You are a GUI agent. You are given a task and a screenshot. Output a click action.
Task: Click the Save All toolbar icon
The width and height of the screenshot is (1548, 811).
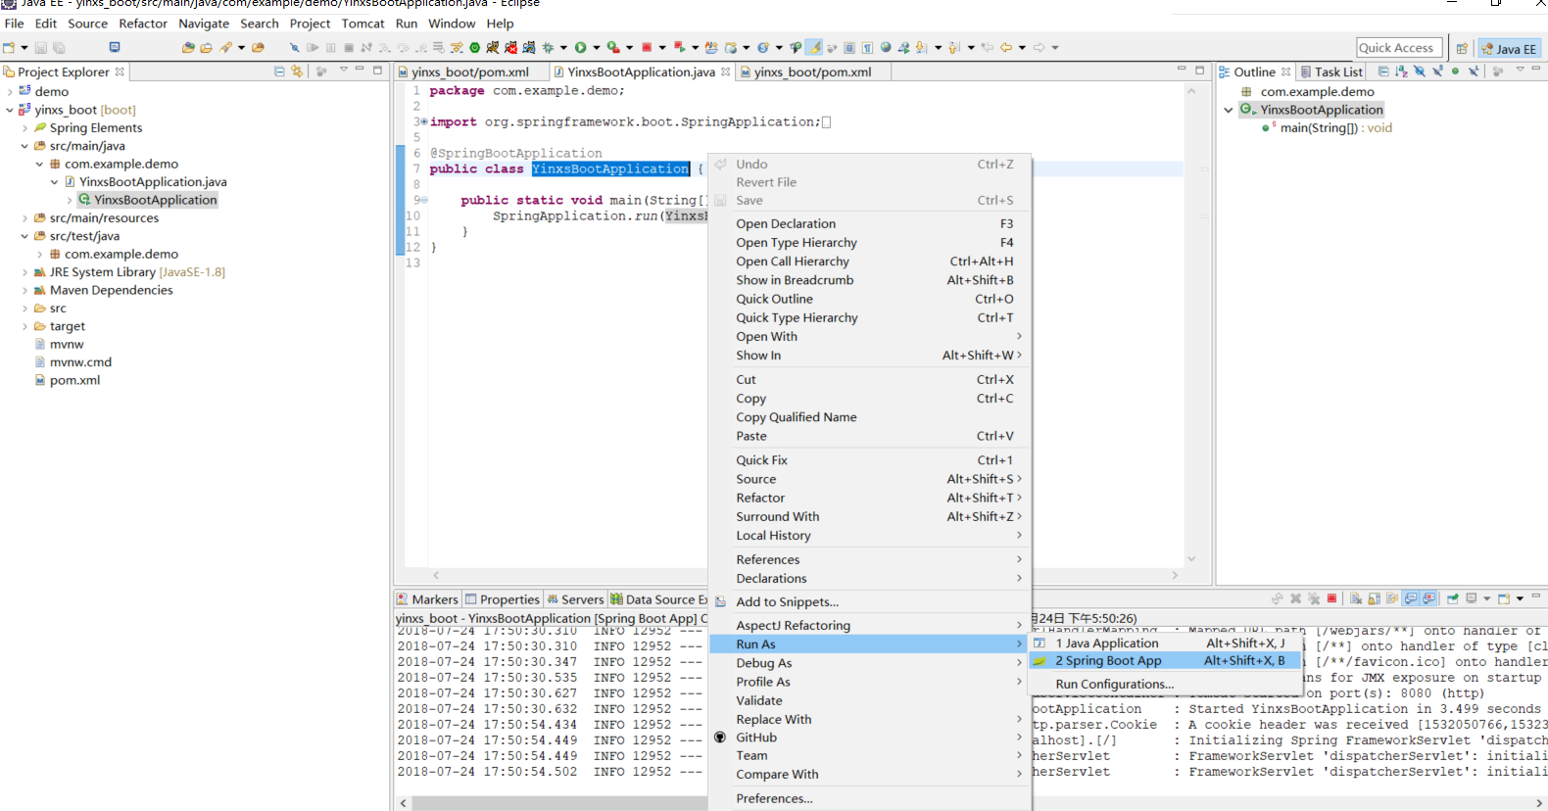coord(59,47)
